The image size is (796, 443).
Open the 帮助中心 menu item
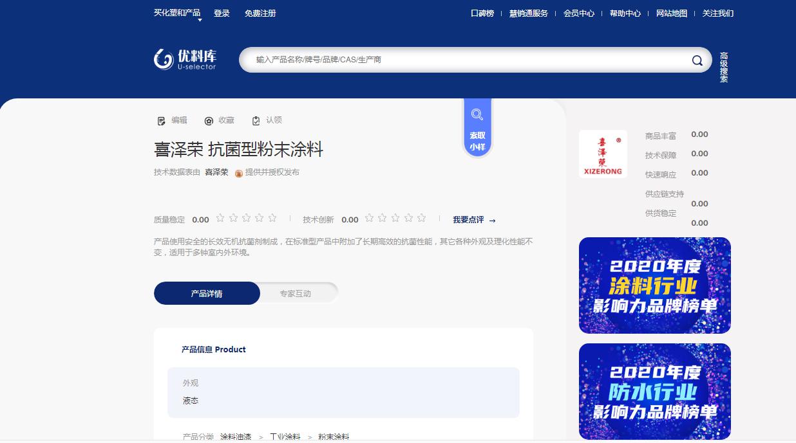625,14
